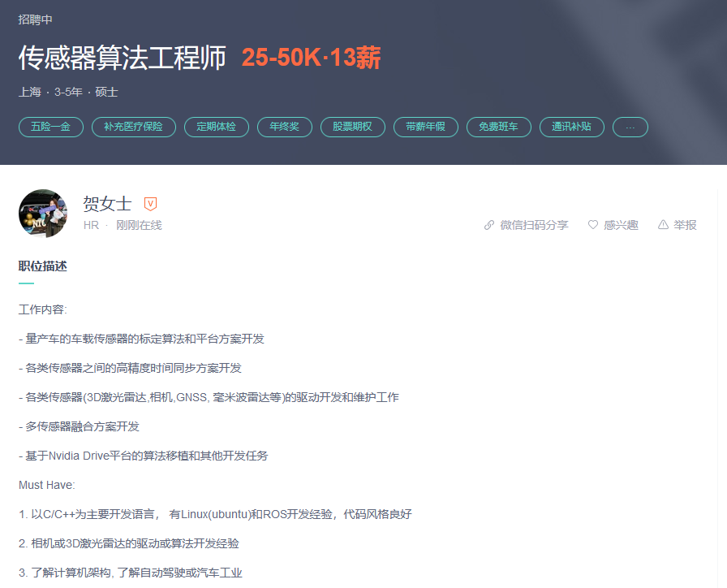Screen dimensions: 727x588
Task: Click 微信扫码分享 share link
Action: pos(534,225)
